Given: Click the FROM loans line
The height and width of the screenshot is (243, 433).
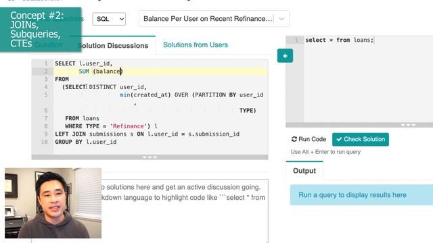Looking at the screenshot, I should (x=82, y=119).
